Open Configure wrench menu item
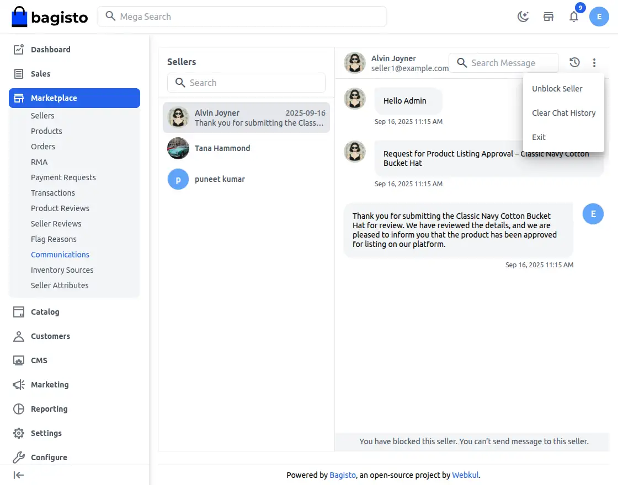The width and height of the screenshot is (618, 485). tap(49, 457)
